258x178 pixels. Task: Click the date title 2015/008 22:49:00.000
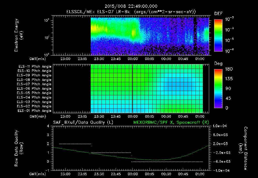point(131,6)
